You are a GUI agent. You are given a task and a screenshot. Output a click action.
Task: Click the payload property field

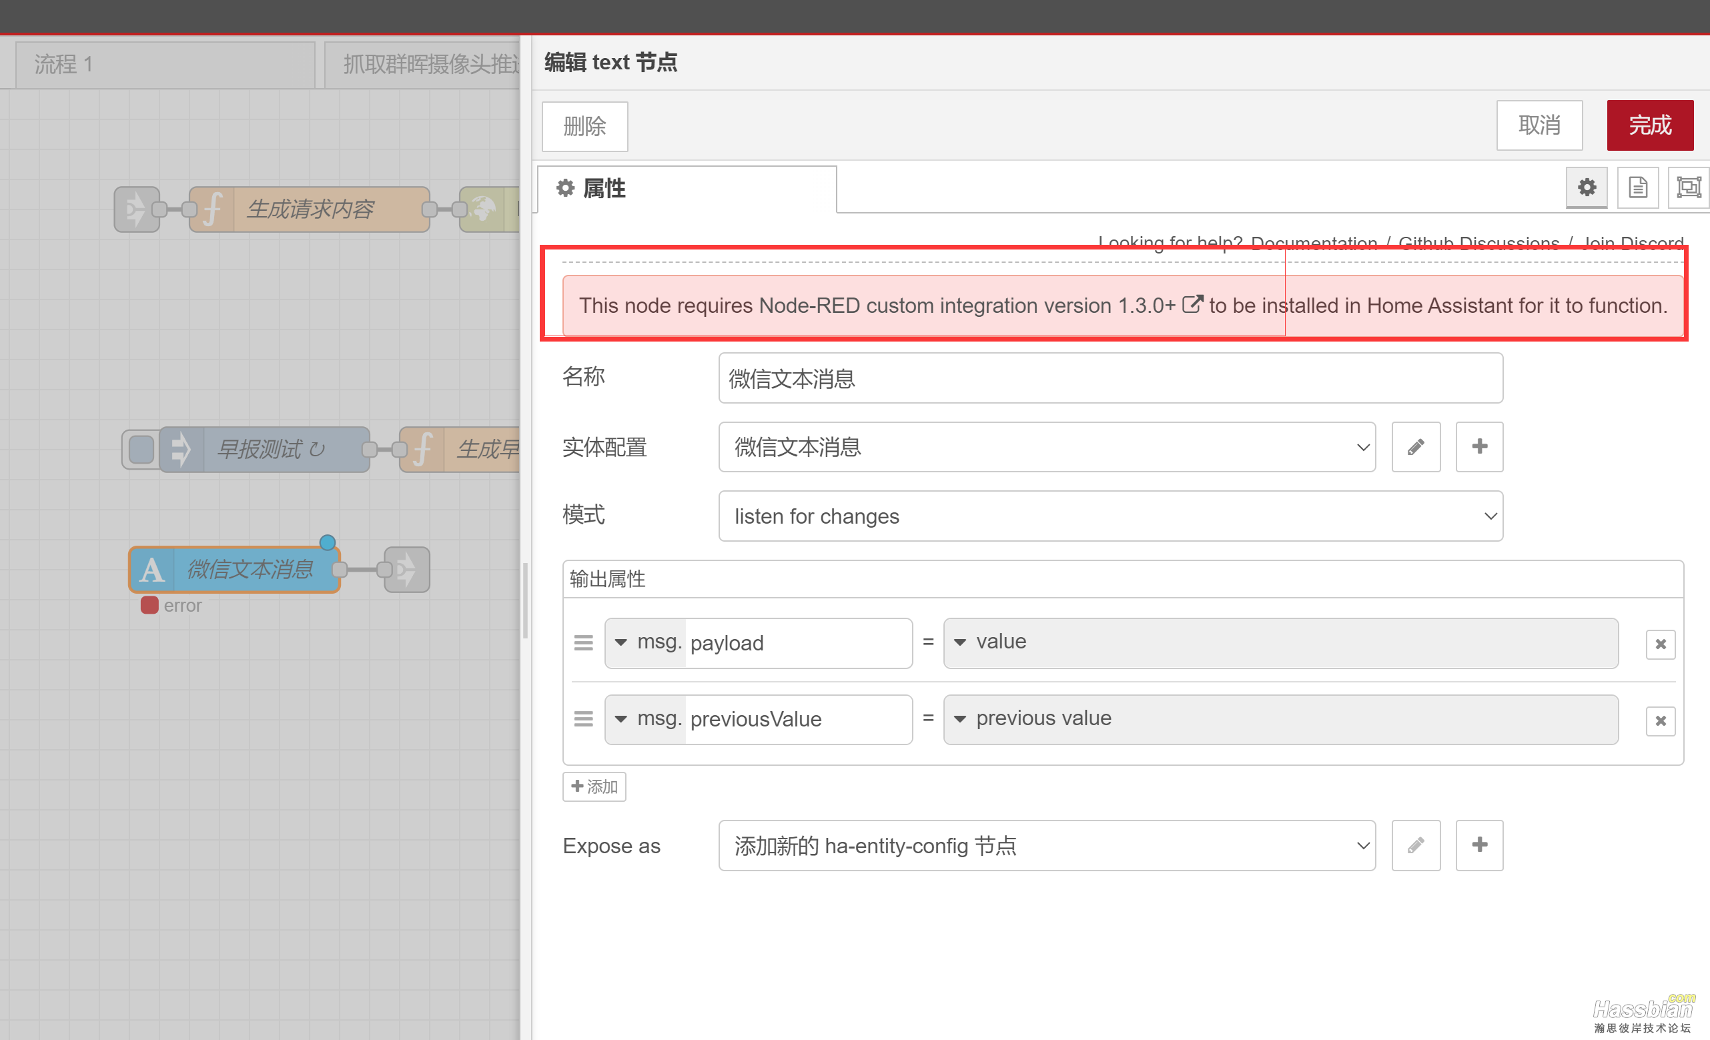pyautogui.click(x=798, y=642)
